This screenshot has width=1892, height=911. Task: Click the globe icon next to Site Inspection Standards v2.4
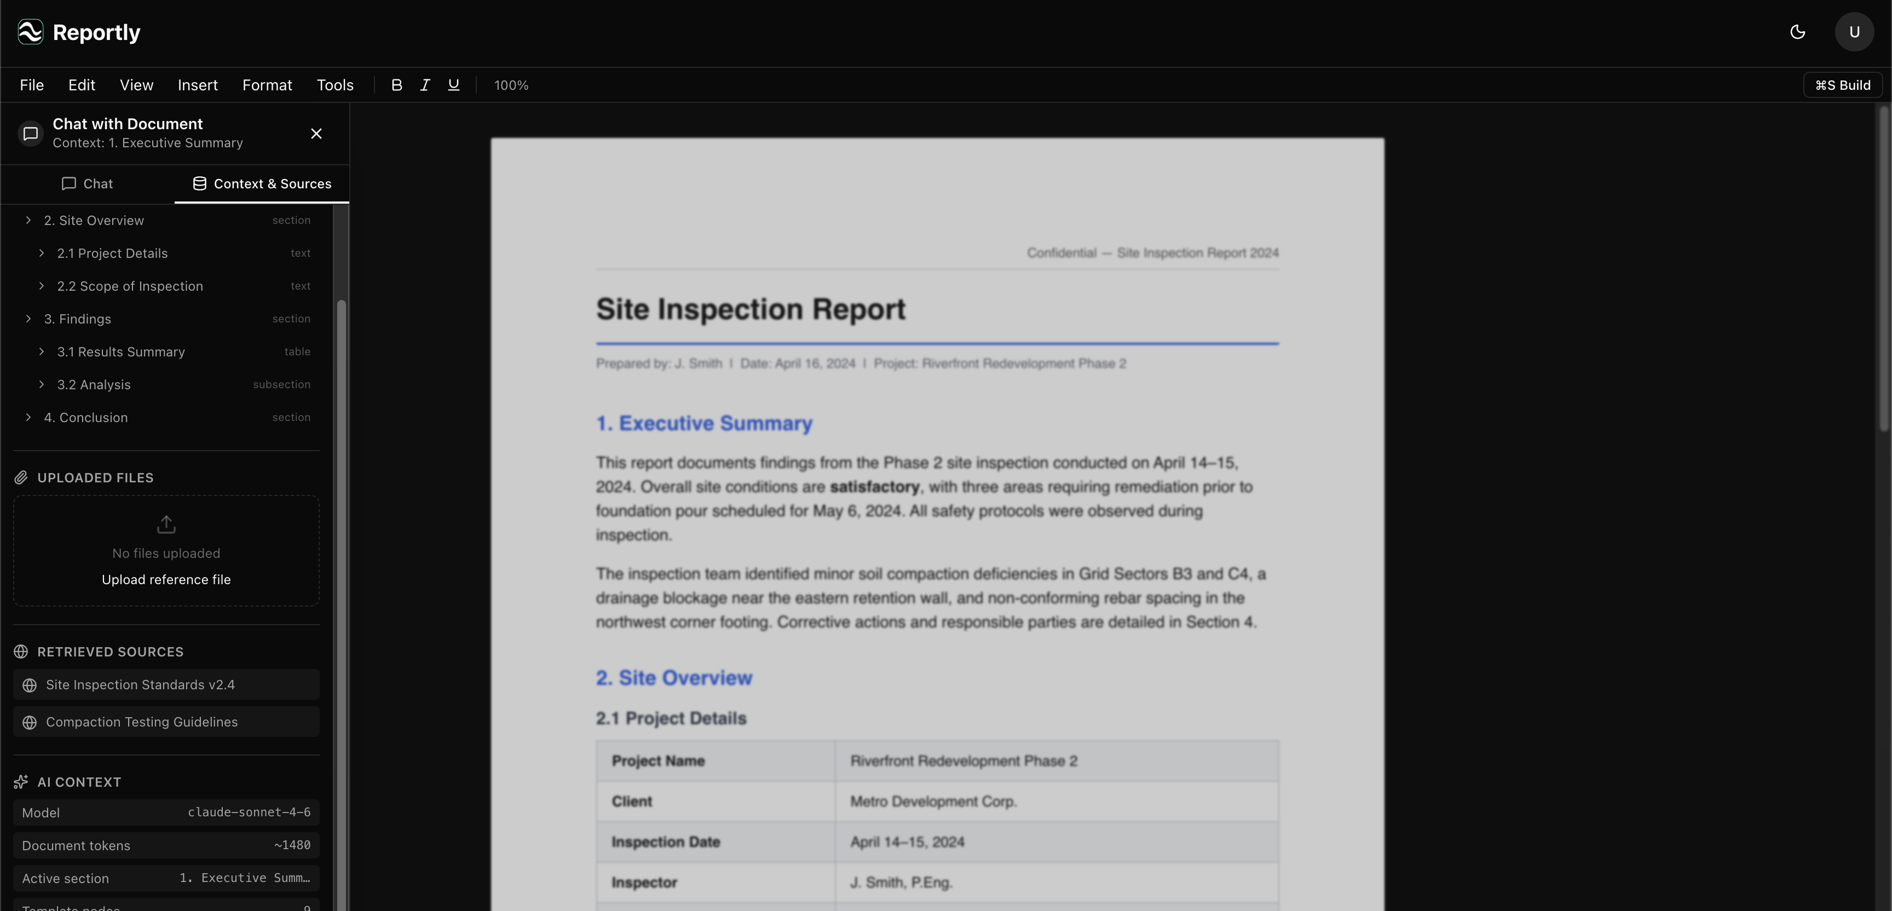click(x=30, y=685)
